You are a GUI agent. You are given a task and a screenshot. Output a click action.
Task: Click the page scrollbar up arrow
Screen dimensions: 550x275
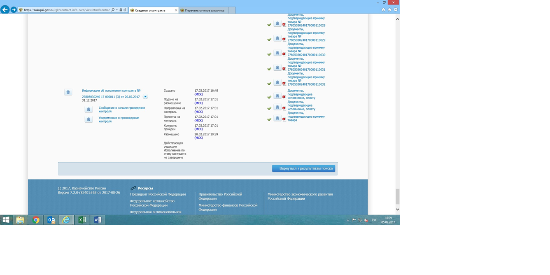pyautogui.click(x=397, y=19)
